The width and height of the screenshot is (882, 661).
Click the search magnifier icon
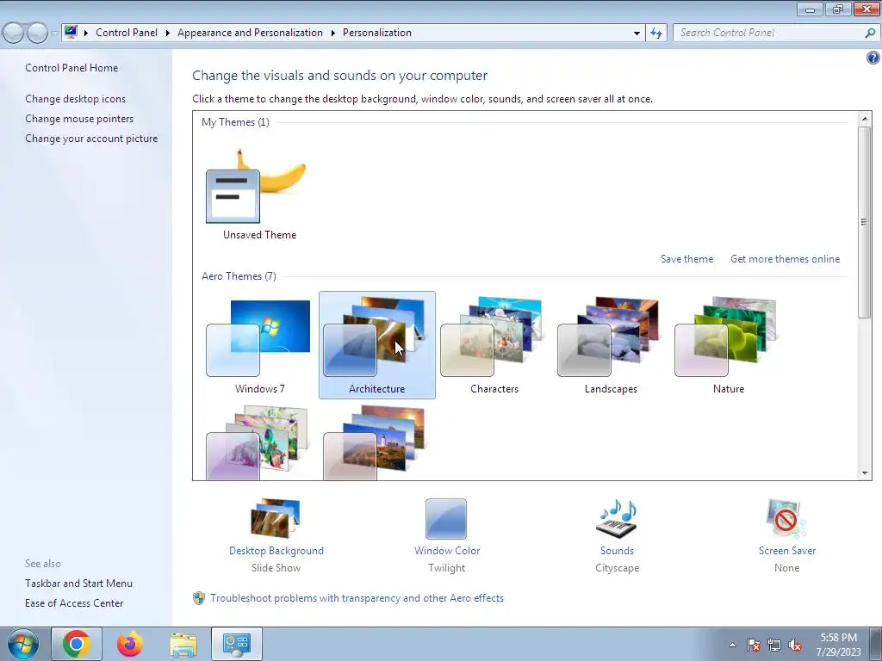point(870,34)
